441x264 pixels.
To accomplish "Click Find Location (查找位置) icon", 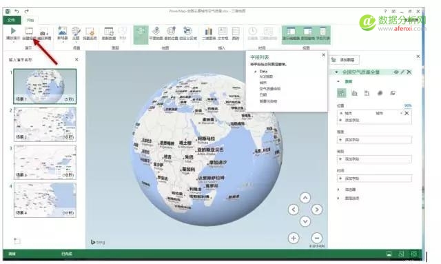I will pos(172,33).
